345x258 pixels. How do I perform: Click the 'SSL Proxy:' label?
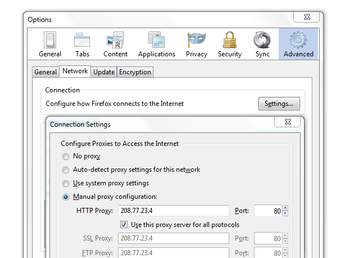[98, 238]
